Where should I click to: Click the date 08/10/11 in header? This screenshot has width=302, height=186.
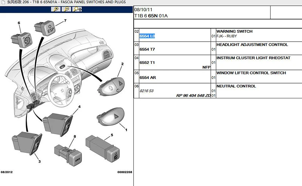tap(143, 10)
